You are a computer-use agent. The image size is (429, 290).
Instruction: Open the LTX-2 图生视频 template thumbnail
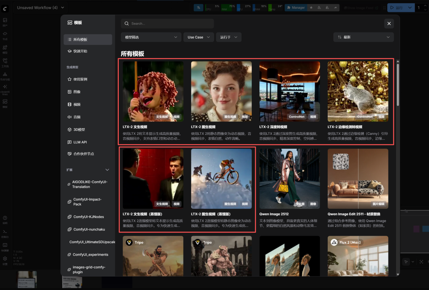221,91
